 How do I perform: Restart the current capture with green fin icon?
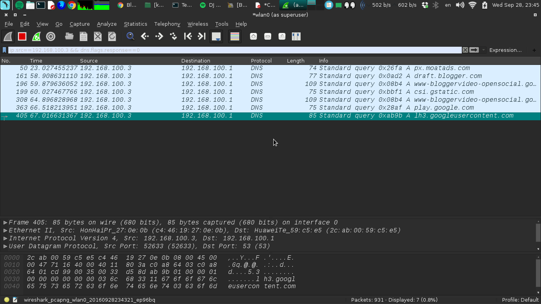pyautogui.click(x=36, y=36)
